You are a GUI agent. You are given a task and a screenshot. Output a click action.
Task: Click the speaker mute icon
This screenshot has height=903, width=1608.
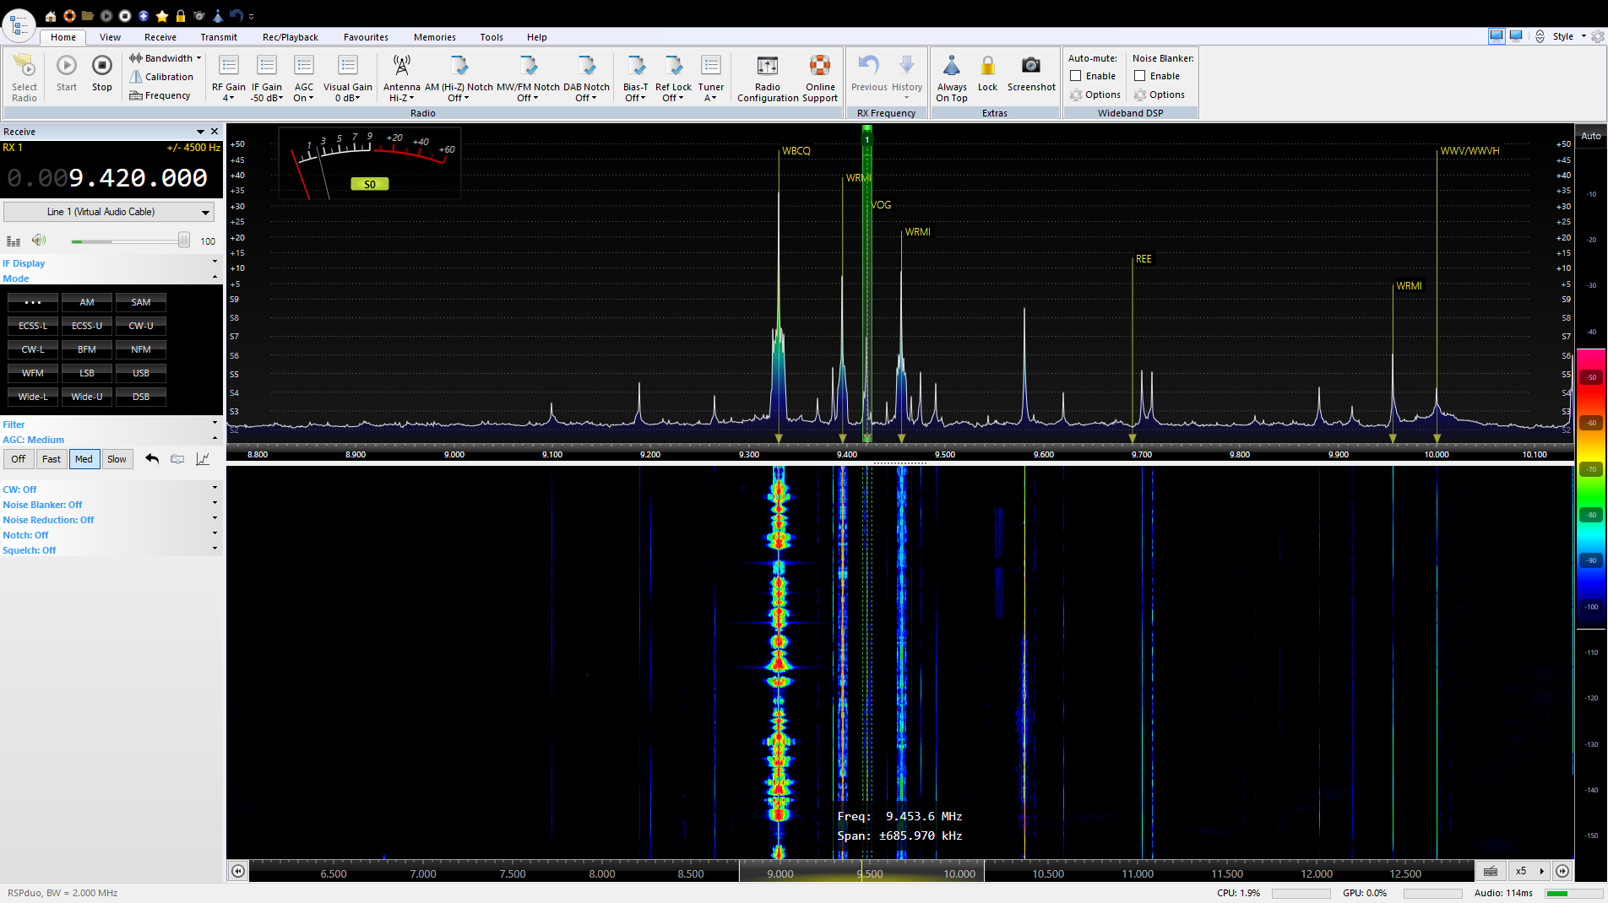(39, 241)
